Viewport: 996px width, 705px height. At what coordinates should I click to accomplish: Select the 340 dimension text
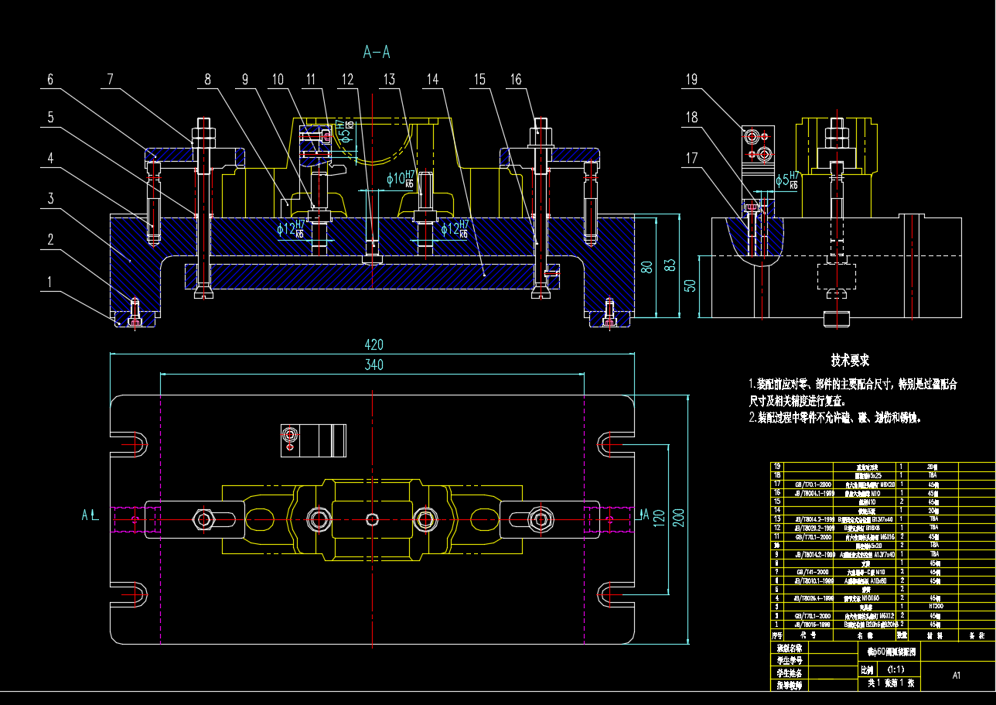pos(373,365)
